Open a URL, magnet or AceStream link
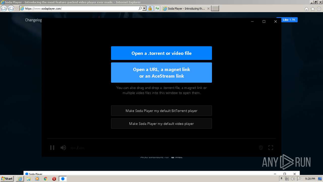 click(161, 73)
